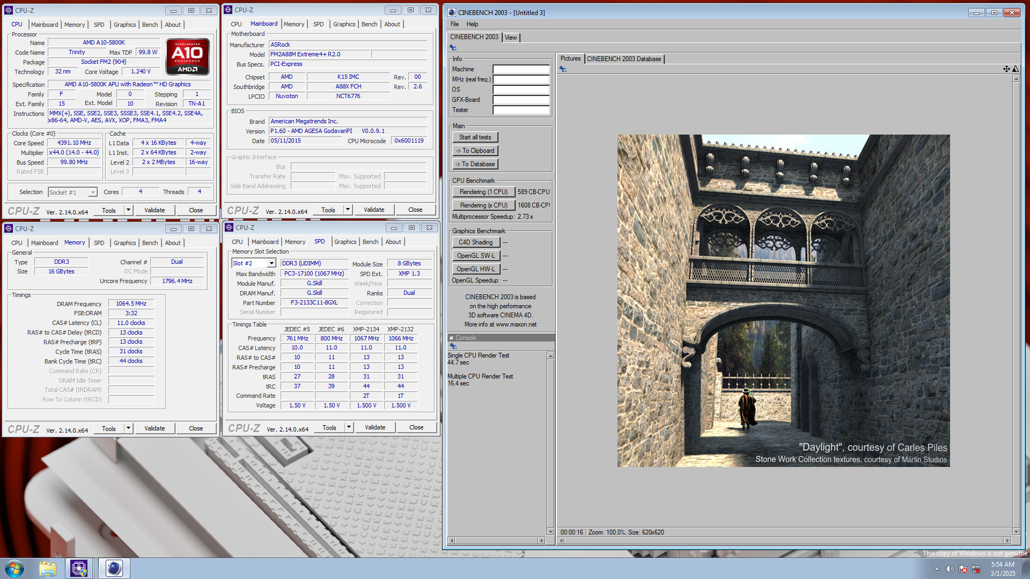Click the OS input field

pyautogui.click(x=521, y=90)
